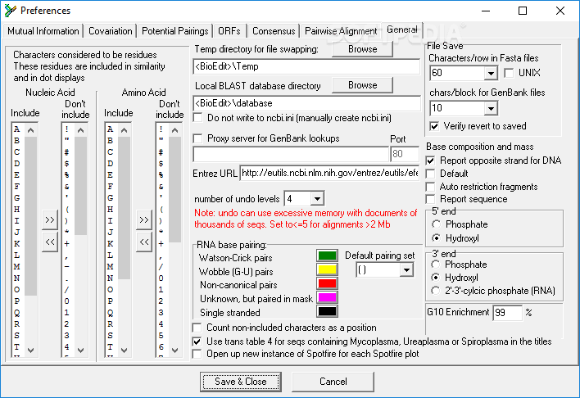Change Non-canonical pairs red color

[x=328, y=283]
